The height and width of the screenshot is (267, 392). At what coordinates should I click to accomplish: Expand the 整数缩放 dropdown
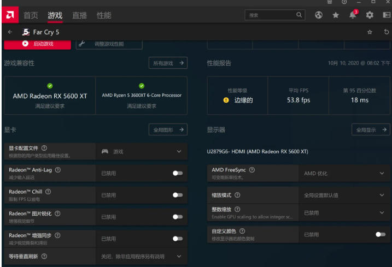point(344,213)
